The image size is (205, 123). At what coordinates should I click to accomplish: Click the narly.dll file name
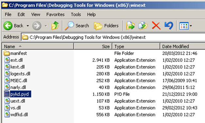tap(18, 87)
